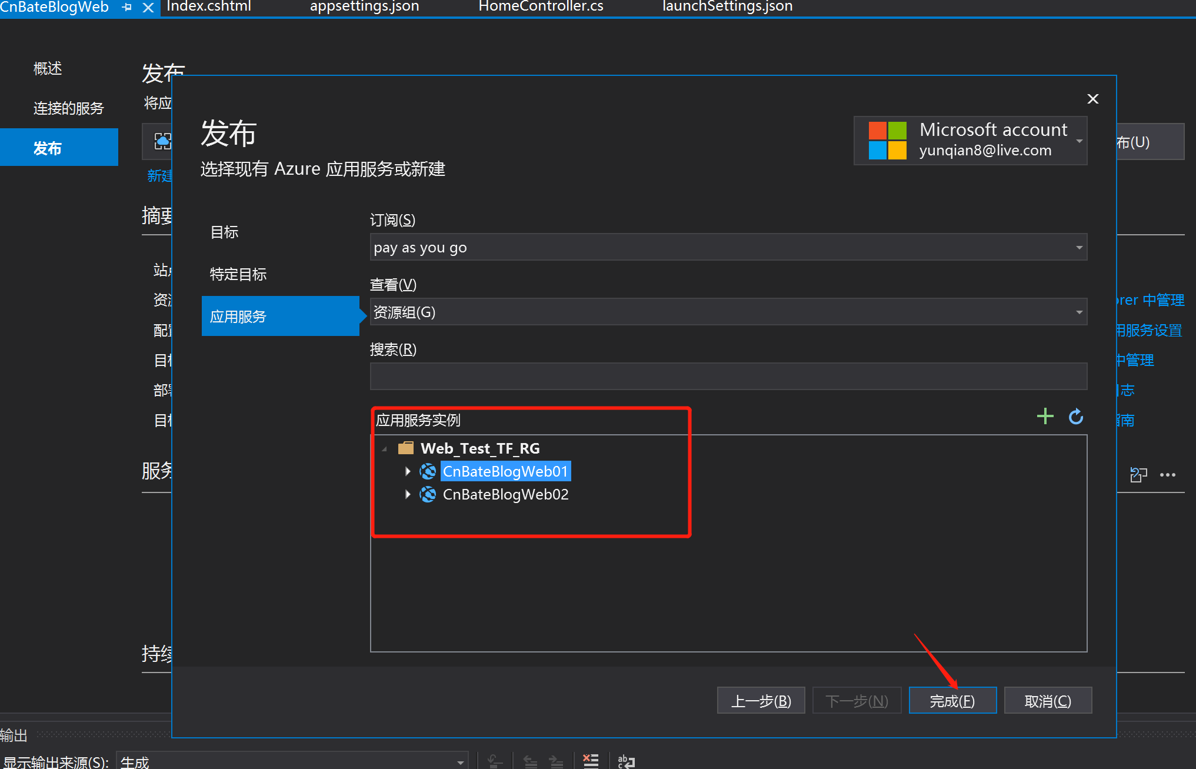
Task: Click the CnBateBlogWeb01 app service icon
Action: point(428,471)
